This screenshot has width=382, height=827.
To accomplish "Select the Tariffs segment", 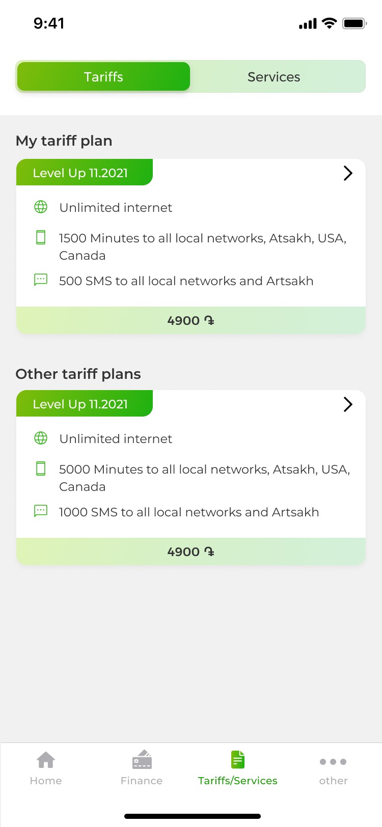I will (103, 77).
